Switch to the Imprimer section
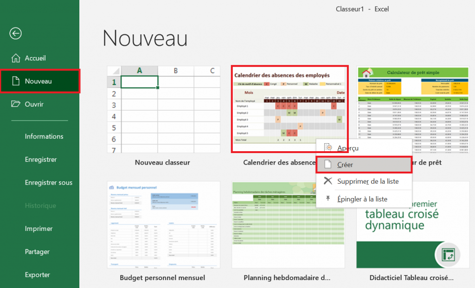The image size is (475, 288). pos(39,229)
